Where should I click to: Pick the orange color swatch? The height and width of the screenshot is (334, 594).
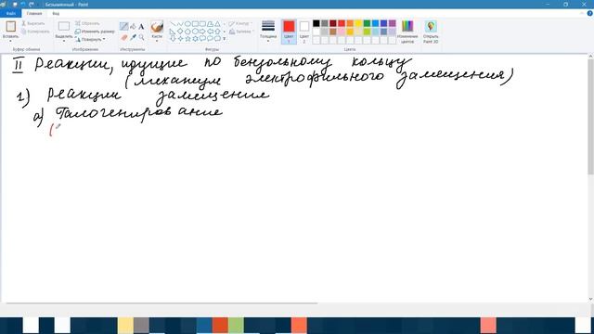coord(350,23)
